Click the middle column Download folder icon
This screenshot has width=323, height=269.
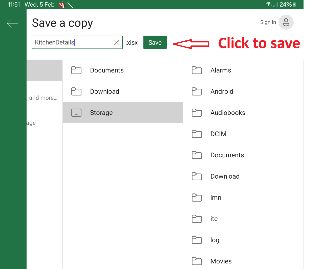point(76,91)
